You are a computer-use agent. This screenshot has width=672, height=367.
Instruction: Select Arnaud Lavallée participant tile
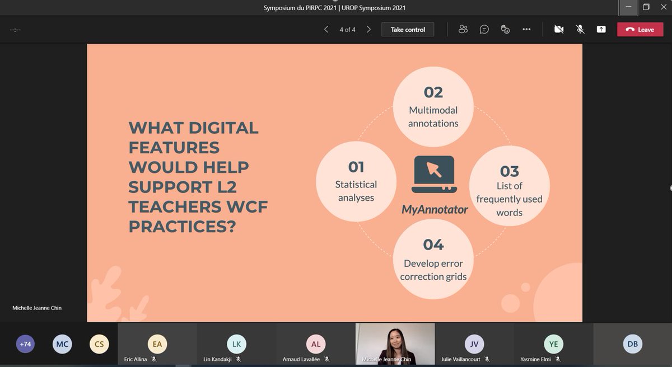click(x=316, y=345)
